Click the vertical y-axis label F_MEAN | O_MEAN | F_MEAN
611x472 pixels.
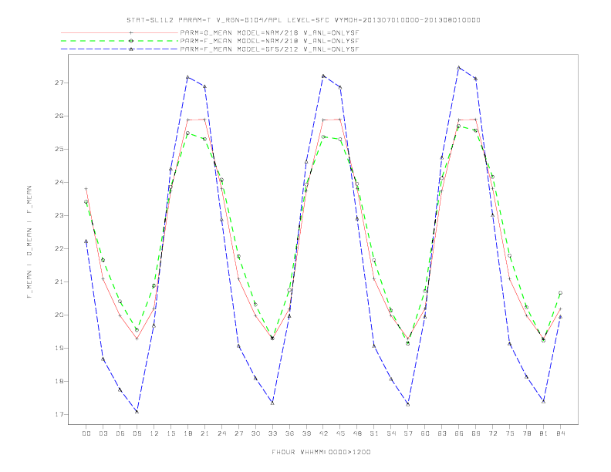point(29,242)
